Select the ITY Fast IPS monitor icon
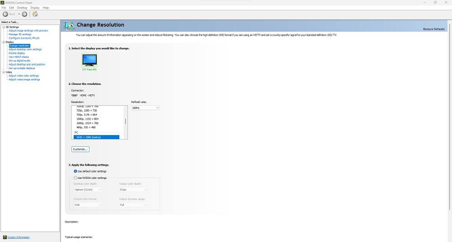This screenshot has height=242, width=452. tap(89, 60)
